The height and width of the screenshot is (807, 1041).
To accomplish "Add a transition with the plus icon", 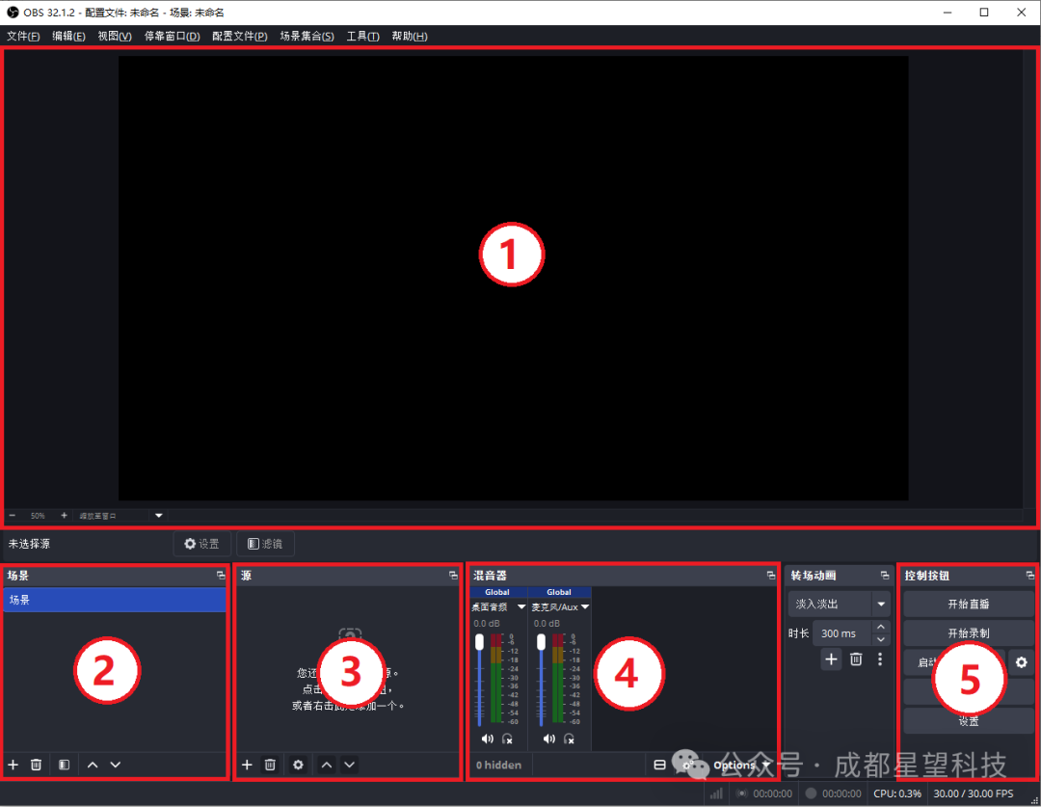I will (831, 659).
